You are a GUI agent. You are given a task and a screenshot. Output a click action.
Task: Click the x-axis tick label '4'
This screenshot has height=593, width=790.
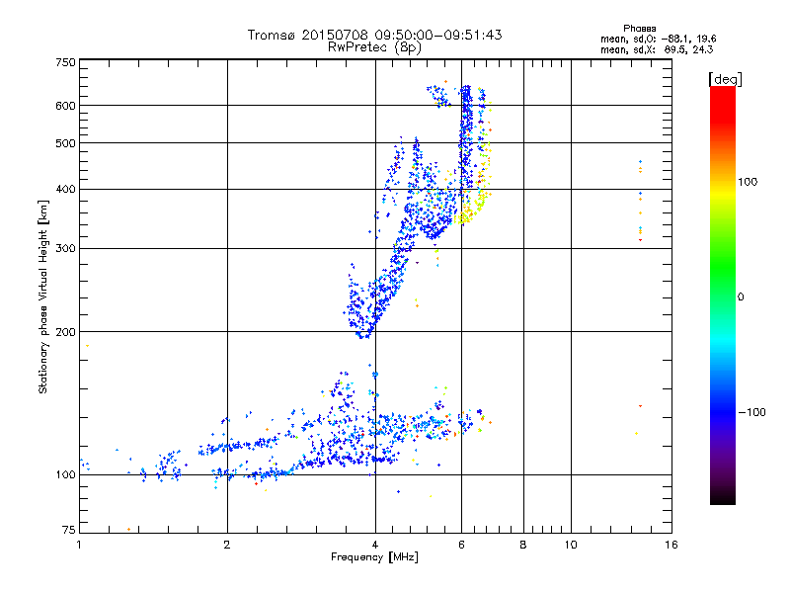pos(375,545)
